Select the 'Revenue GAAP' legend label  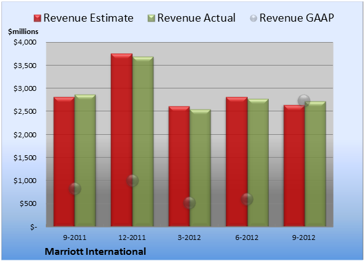[297, 18]
